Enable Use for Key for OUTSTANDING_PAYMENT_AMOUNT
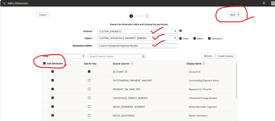Screen dimensions: 275x121 click(x=89, y=80)
